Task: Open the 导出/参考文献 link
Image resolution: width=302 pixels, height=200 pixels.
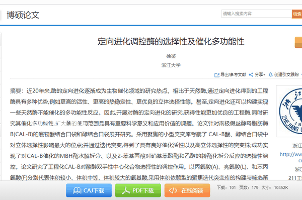Action: (x=233, y=74)
